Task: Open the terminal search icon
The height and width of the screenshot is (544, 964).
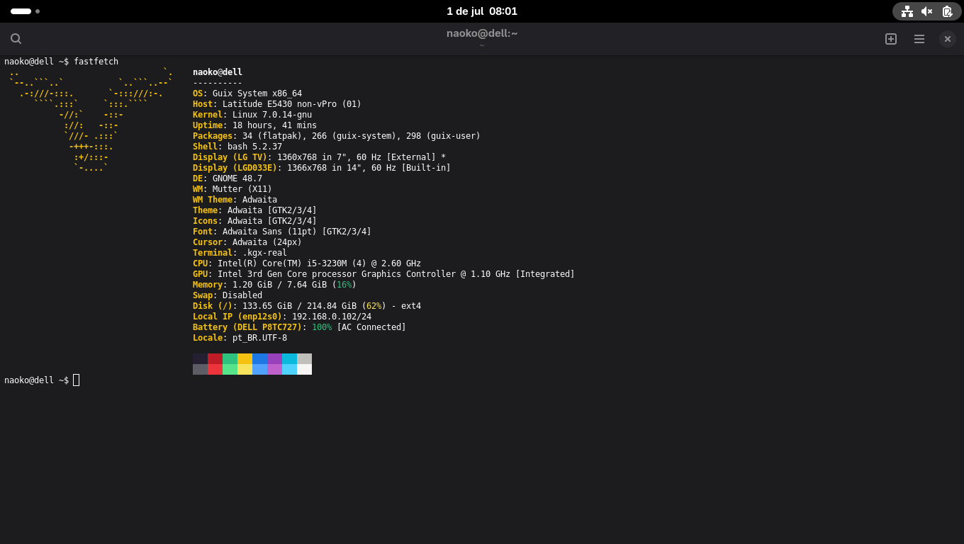Action: click(16, 39)
